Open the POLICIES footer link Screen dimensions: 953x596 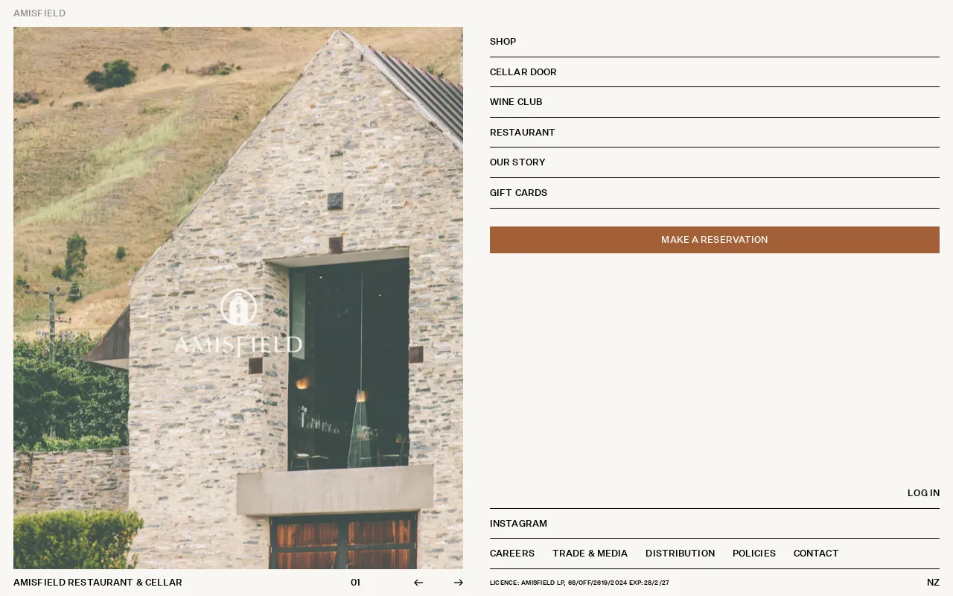(754, 553)
